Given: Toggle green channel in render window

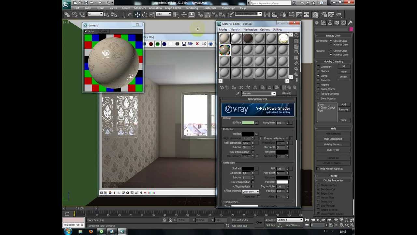Looking at the screenshot, I should (158, 44).
